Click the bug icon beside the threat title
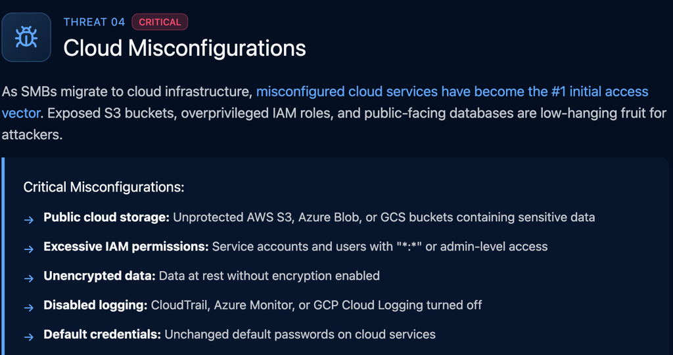The width and height of the screenshot is (673, 355). (x=26, y=37)
